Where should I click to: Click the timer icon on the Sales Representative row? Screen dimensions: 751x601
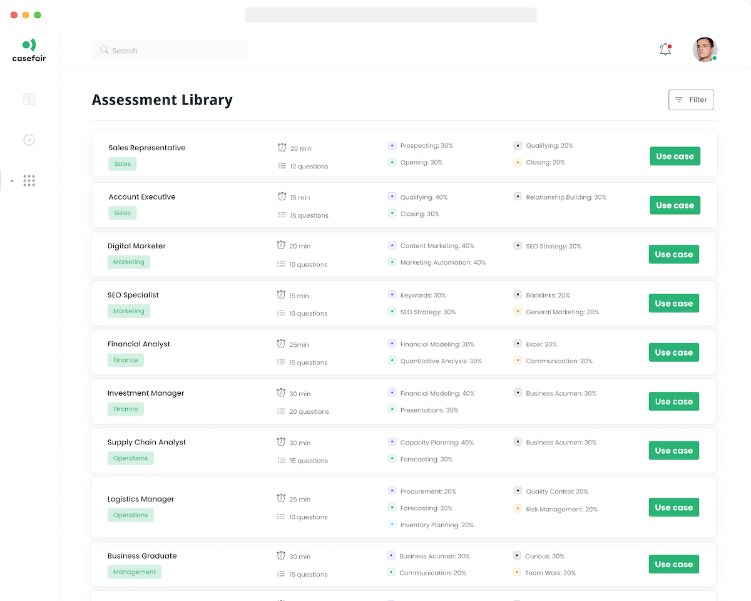pos(282,148)
